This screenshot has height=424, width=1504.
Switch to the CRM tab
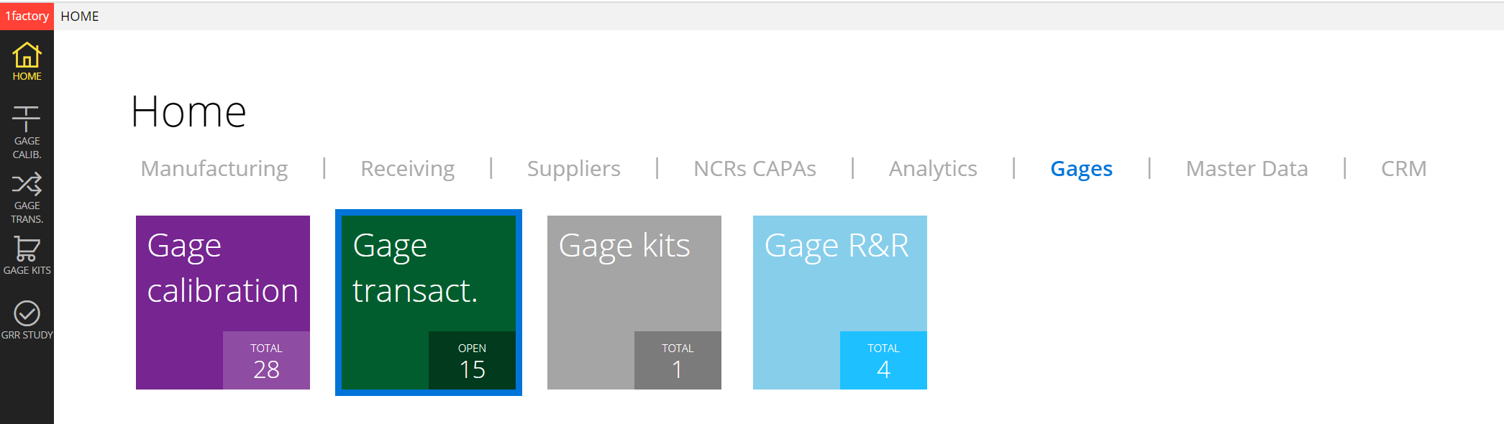tap(1403, 168)
